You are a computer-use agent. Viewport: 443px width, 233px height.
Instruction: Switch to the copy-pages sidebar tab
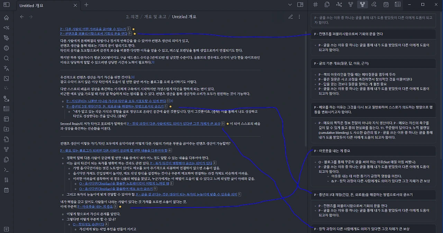(x=327, y=4)
